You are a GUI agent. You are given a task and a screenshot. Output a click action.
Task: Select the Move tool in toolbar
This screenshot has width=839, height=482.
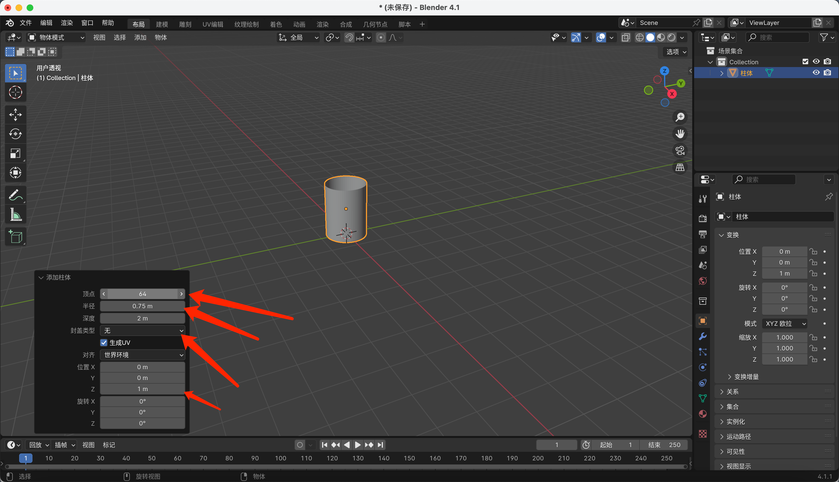click(15, 114)
